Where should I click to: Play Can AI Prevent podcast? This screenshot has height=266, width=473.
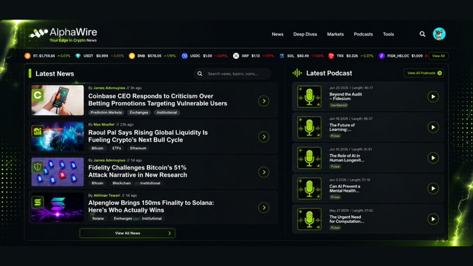pos(433,189)
